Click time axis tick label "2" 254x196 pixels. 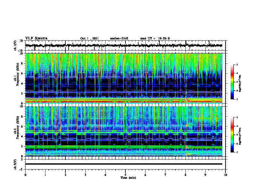click(65, 175)
